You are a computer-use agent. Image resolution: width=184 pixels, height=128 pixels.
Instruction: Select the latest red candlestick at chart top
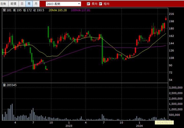pyautogui.click(x=166, y=19)
